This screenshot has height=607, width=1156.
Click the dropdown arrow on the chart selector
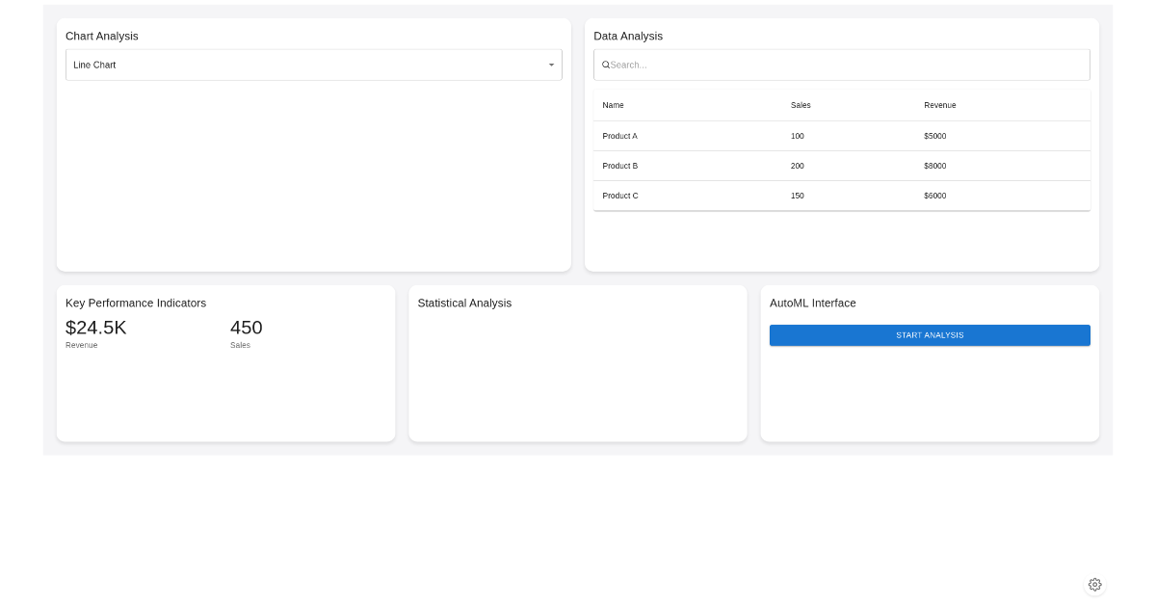(551, 65)
